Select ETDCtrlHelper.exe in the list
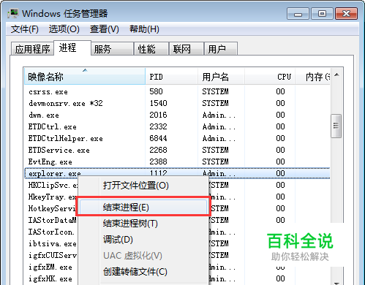 (x=177, y=138)
